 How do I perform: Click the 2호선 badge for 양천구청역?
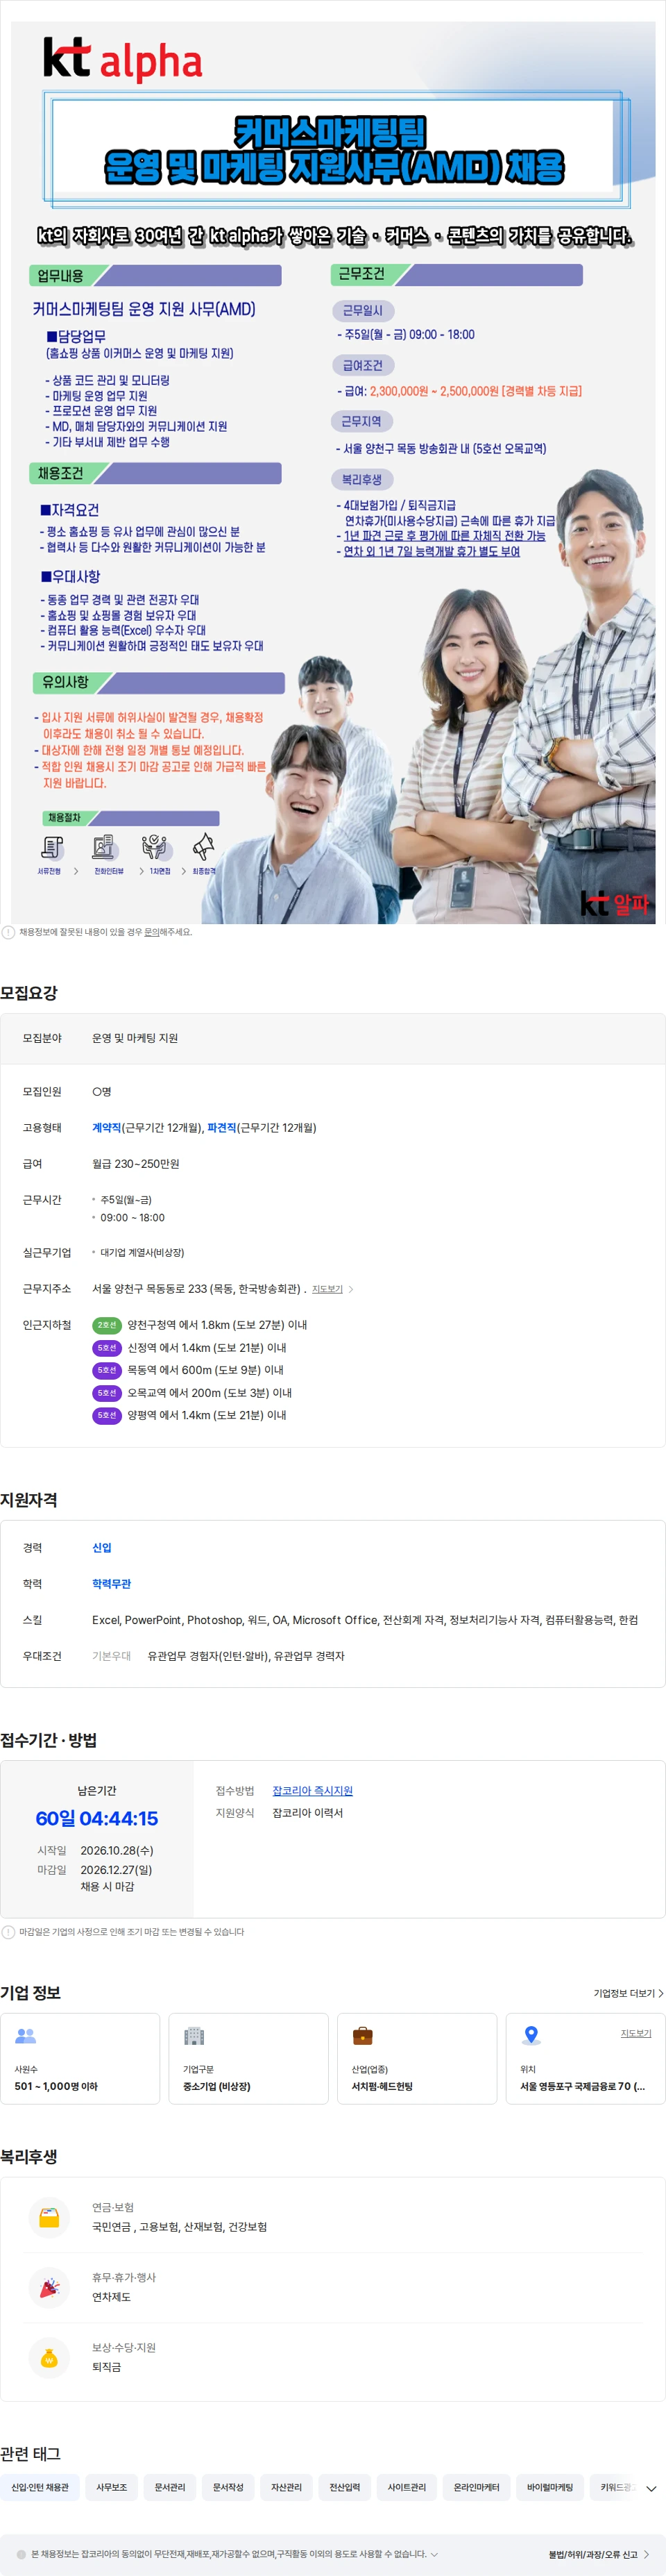point(107,1325)
